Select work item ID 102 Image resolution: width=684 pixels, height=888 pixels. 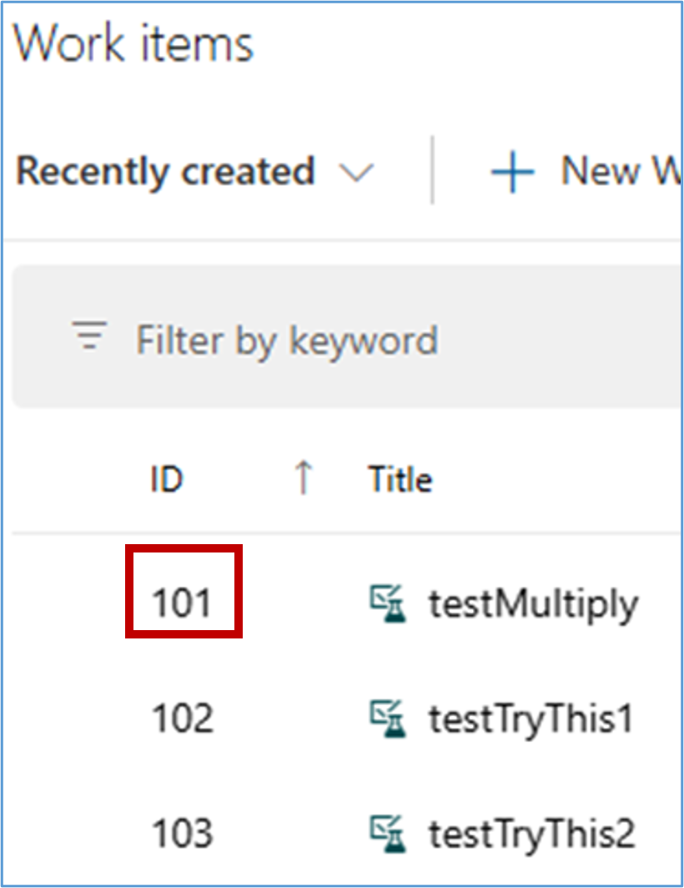[x=182, y=719]
